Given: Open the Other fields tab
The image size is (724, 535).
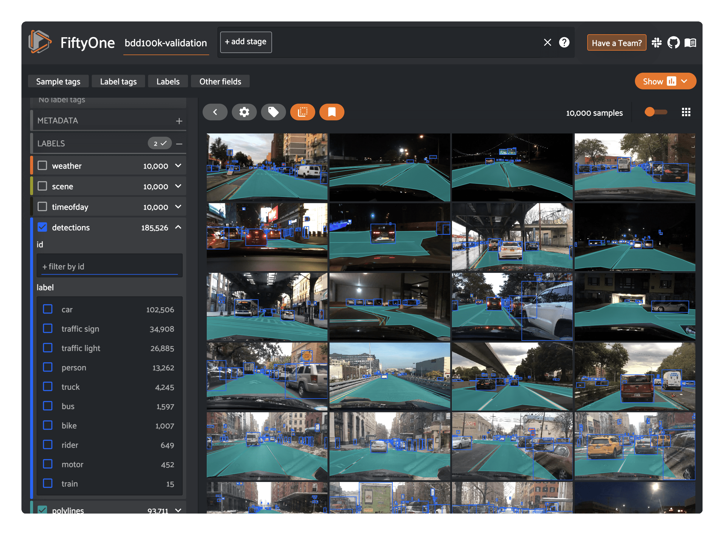Looking at the screenshot, I should point(220,81).
